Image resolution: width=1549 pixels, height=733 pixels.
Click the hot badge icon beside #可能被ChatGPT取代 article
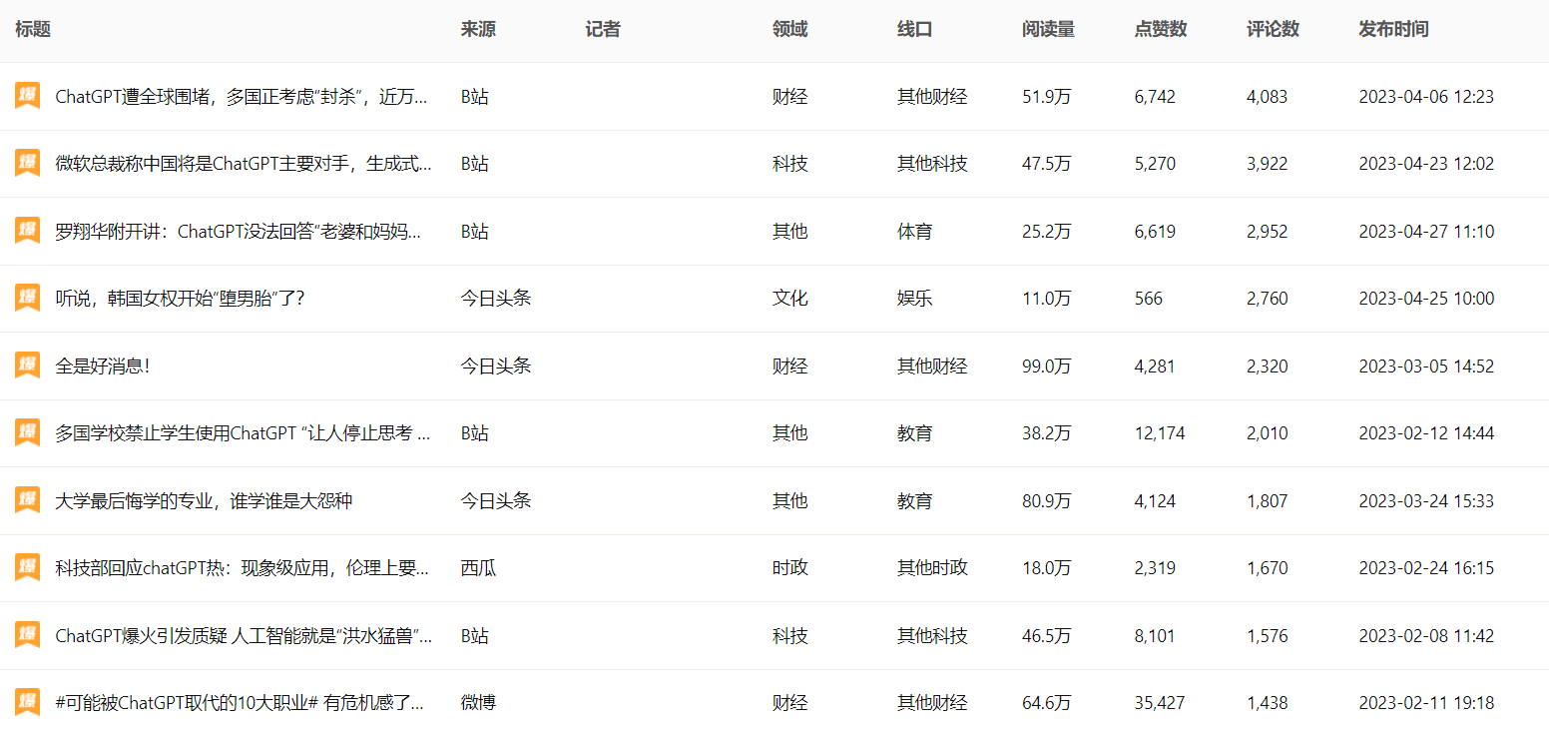(x=27, y=702)
